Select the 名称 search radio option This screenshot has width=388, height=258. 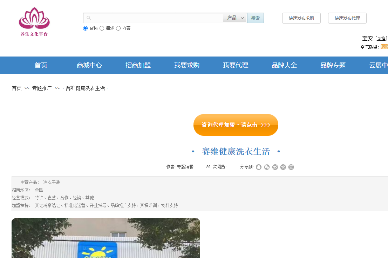tap(86, 28)
